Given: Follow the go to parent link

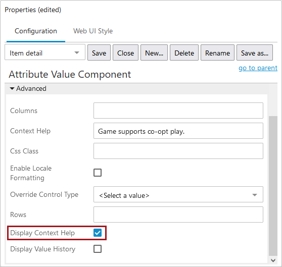Looking at the screenshot, I should coord(258,68).
